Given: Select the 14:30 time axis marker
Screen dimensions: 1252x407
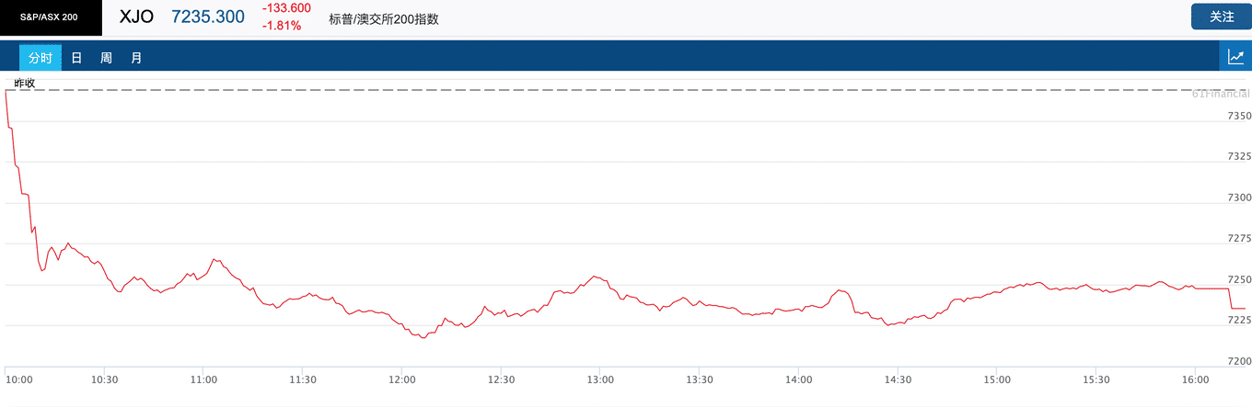Looking at the screenshot, I should [898, 379].
